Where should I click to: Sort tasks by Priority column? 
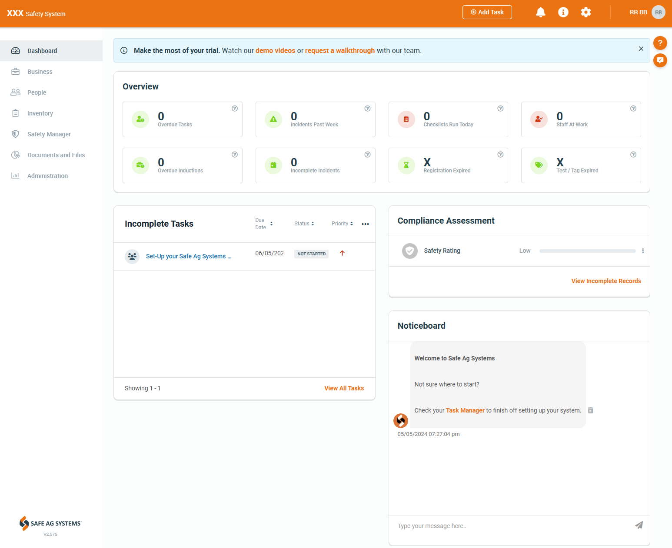(x=342, y=224)
